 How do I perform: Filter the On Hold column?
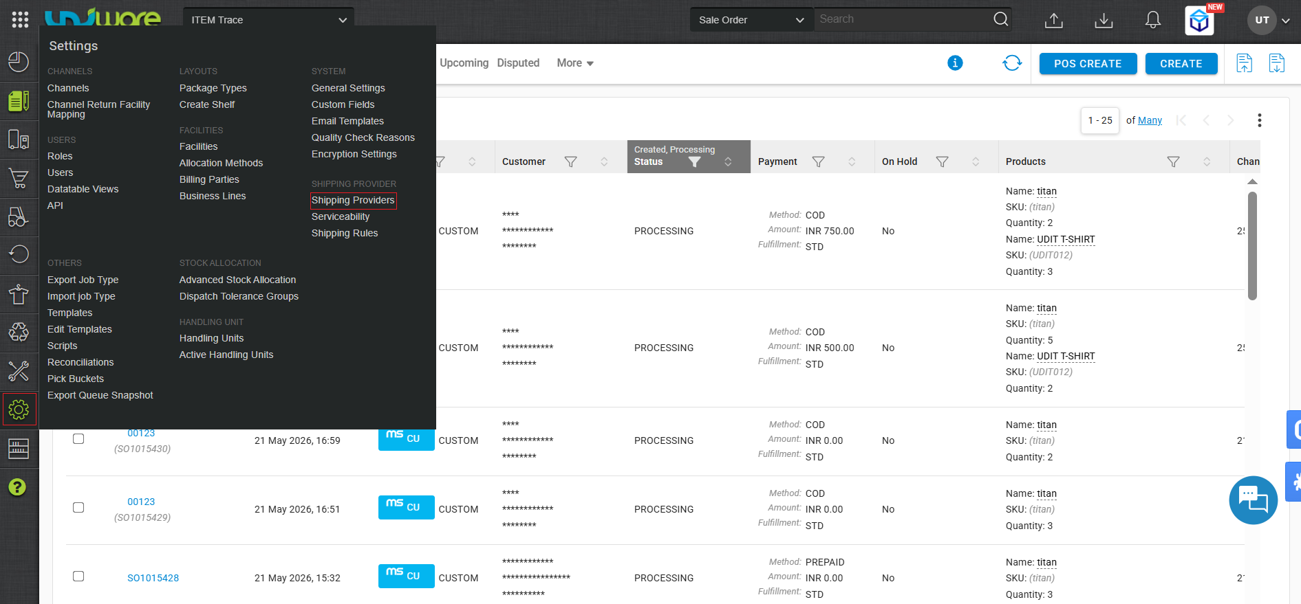click(x=942, y=161)
